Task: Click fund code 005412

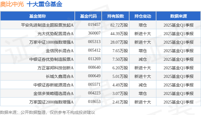Action: tap(94, 50)
